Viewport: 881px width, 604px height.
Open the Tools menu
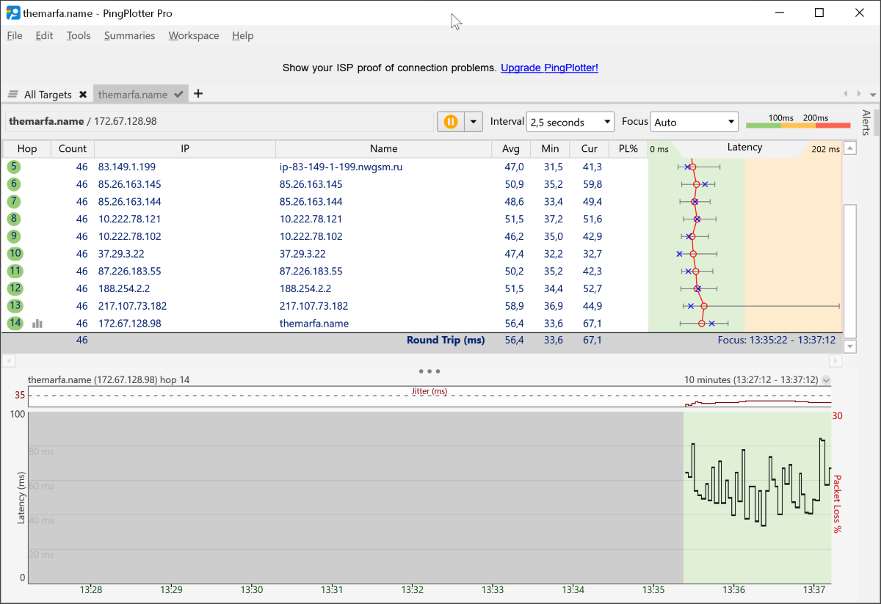(x=79, y=35)
